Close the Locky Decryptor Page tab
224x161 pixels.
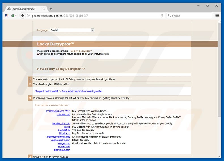pyautogui.click(x=44, y=9)
